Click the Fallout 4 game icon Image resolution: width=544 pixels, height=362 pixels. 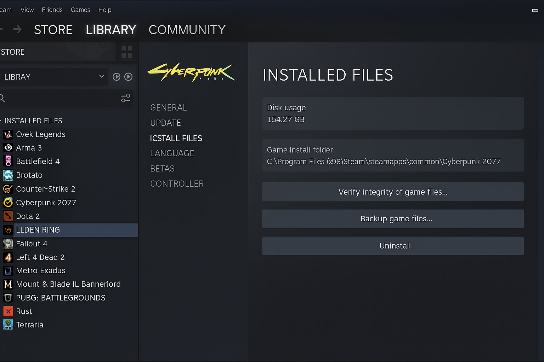click(8, 244)
